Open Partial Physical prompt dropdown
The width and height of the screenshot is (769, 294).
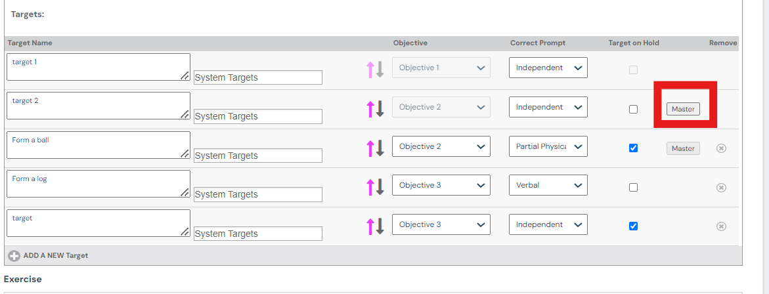click(548, 146)
